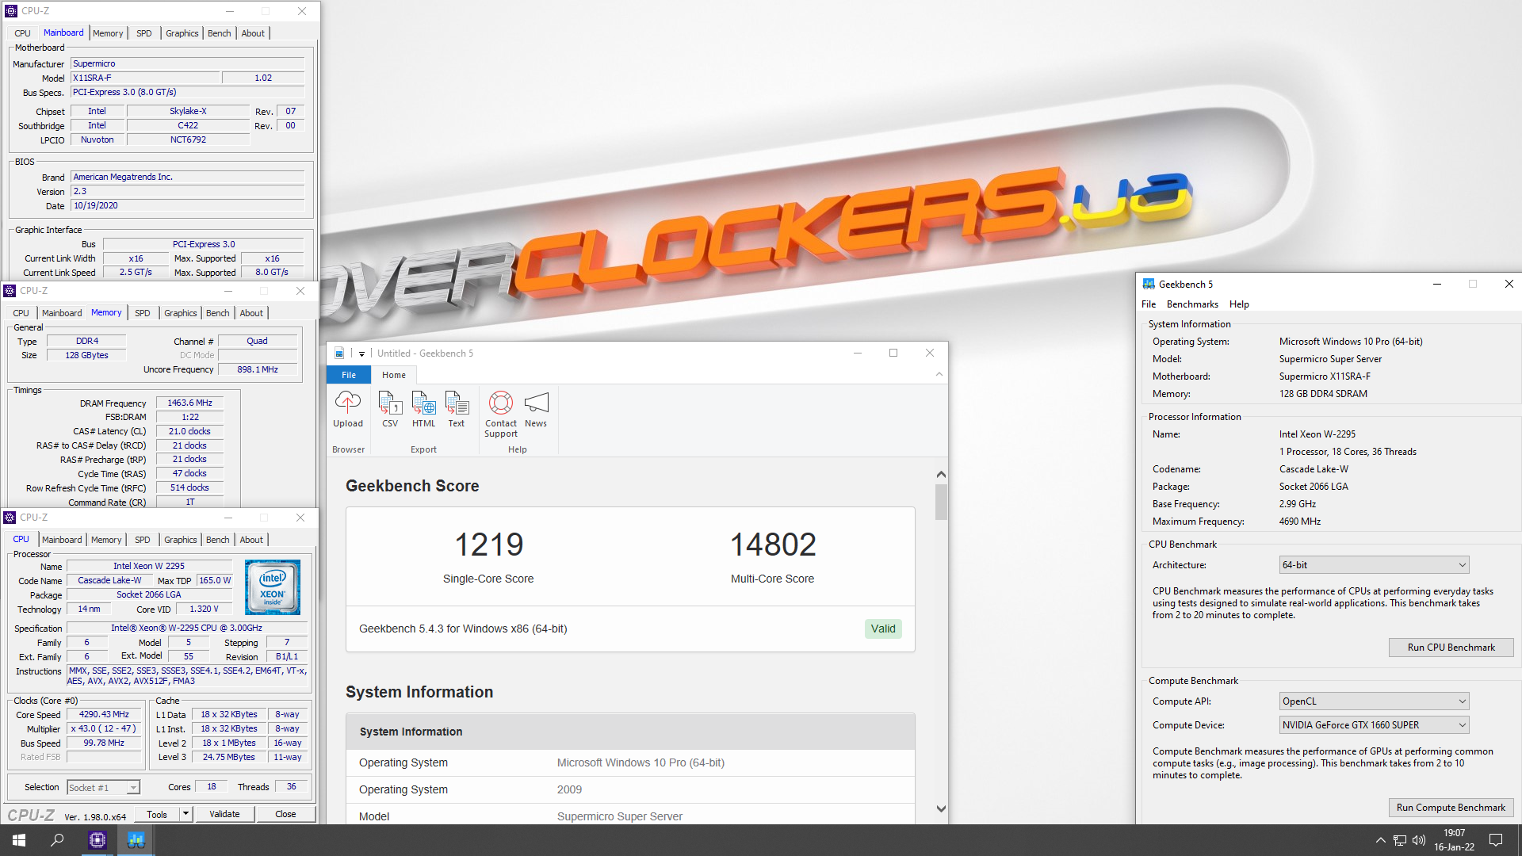Click the scroll down arrow in results

point(941,809)
